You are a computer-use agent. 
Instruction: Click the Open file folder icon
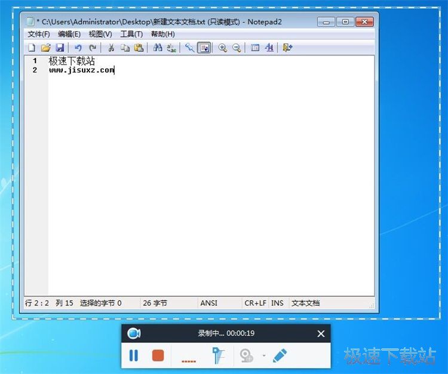pos(45,48)
